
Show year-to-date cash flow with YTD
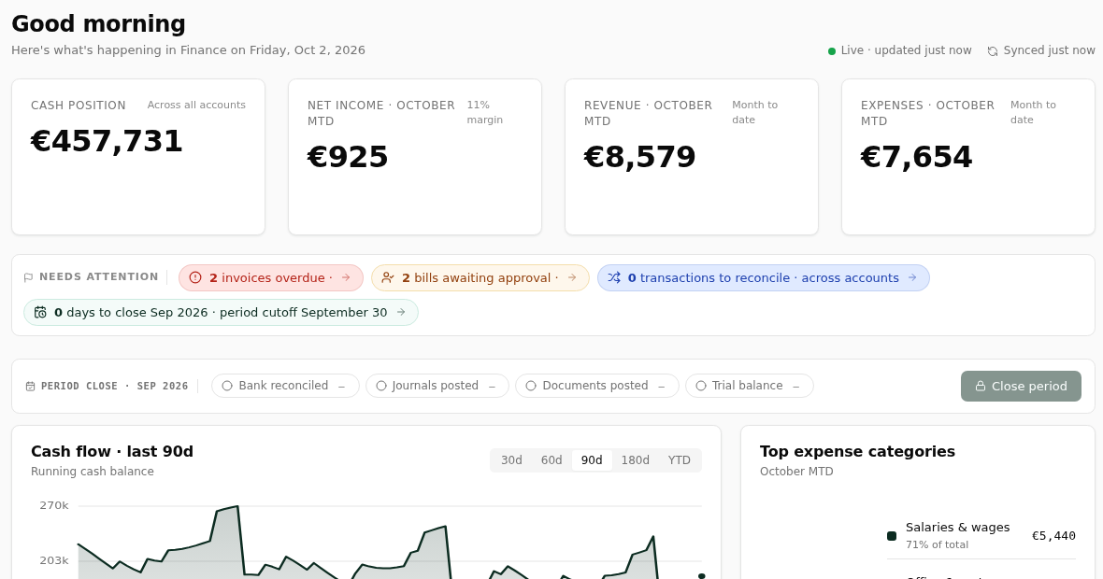pos(679,460)
